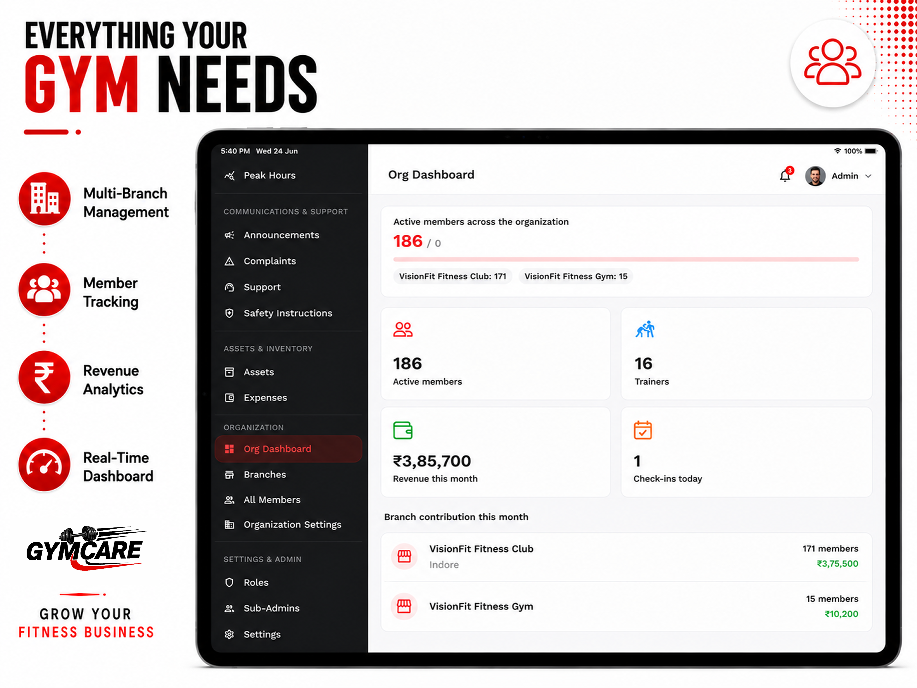This screenshot has width=917, height=688.
Task: Open the All Members list label
Action: click(272, 500)
